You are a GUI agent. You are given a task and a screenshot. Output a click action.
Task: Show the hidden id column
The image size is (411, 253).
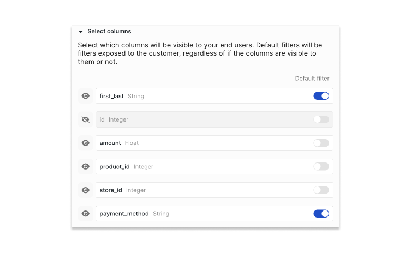coord(86,119)
